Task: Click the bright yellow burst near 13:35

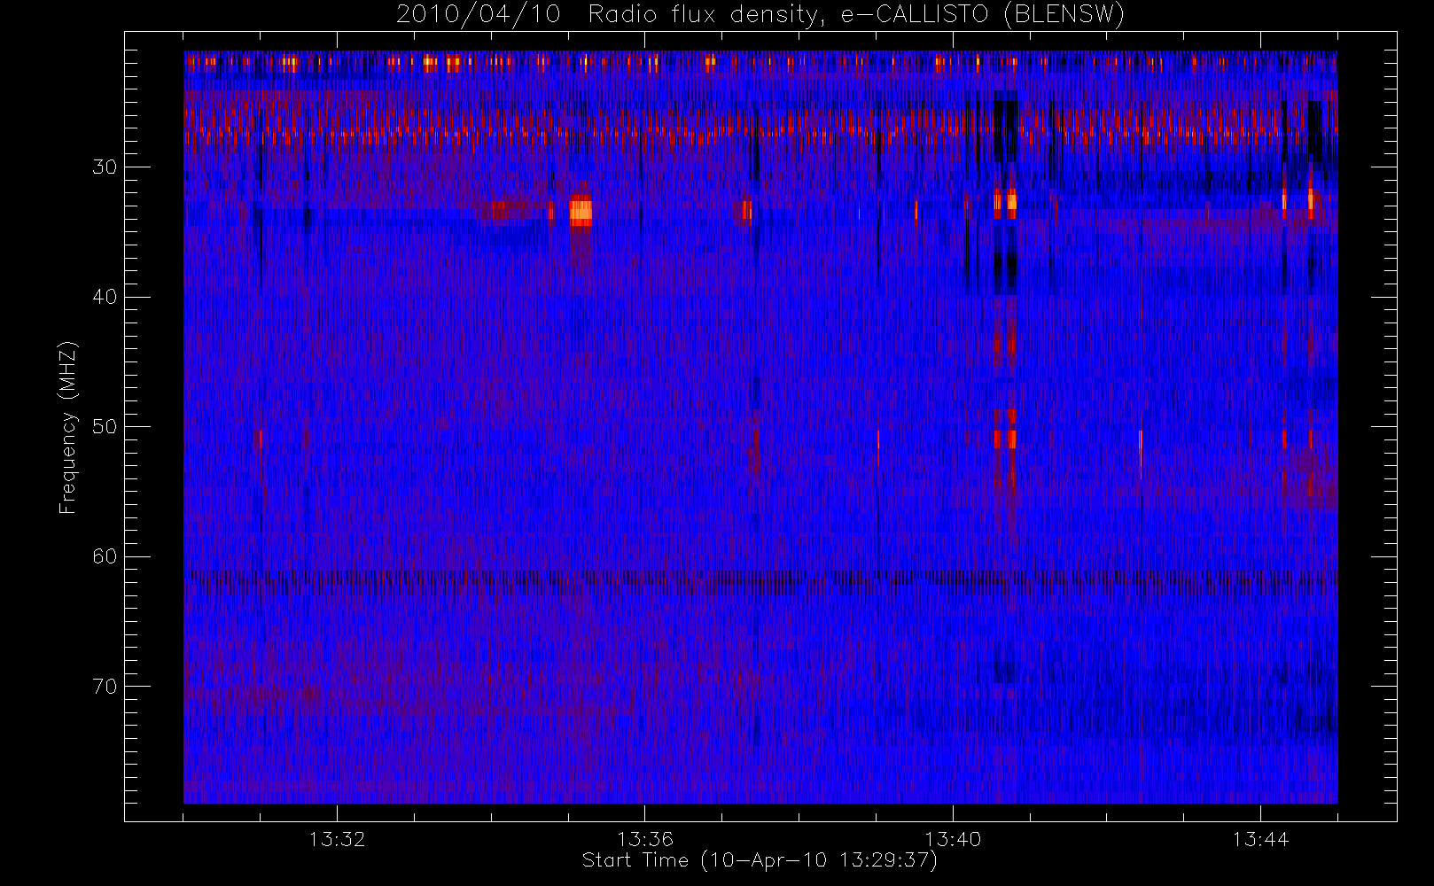Action: pos(581,211)
